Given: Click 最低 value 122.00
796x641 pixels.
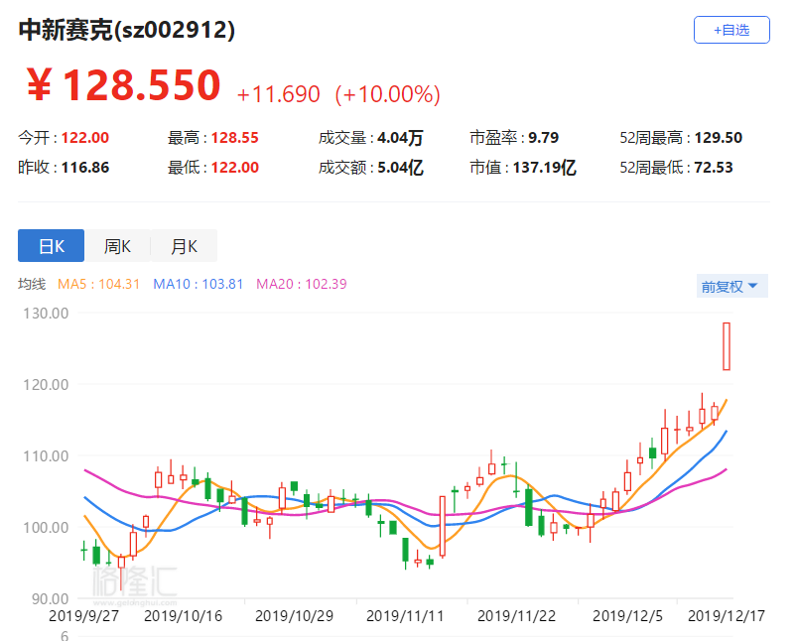Looking at the screenshot, I should (234, 168).
